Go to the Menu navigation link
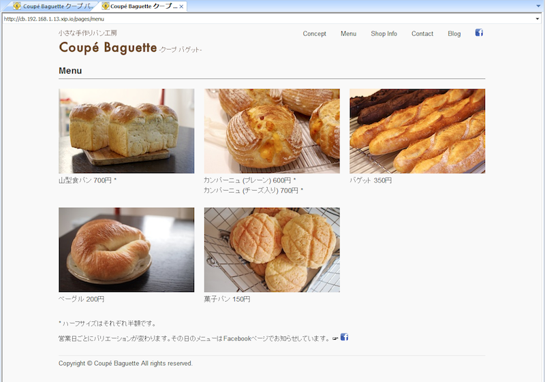 (x=348, y=33)
